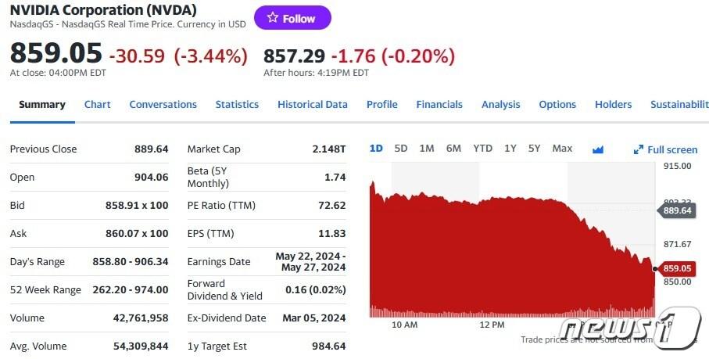This screenshot has width=709, height=359.
Task: Open the Options tab
Action: tap(557, 105)
